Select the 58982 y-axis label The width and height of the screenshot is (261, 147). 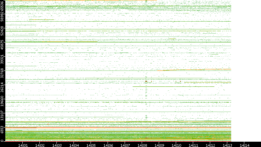(x=2, y=17)
